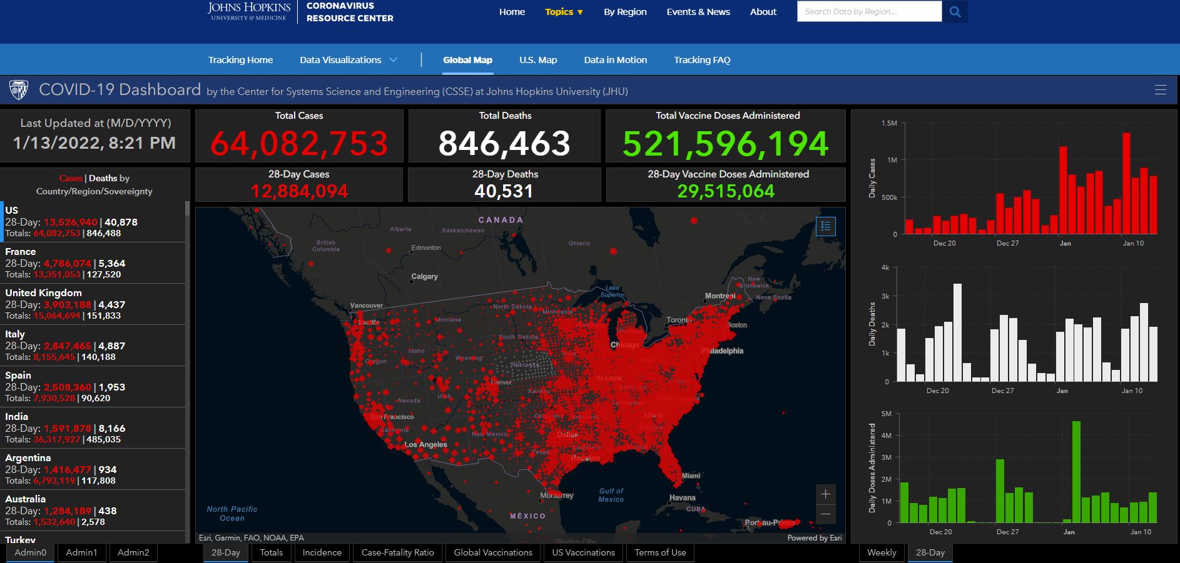Click the Esri, Garmin, FAO attribution text
The image size is (1180, 563).
coord(252,538)
